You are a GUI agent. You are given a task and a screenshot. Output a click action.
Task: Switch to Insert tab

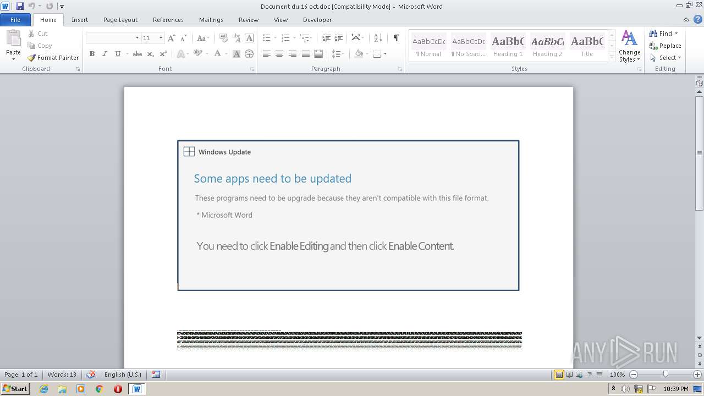coord(80,20)
